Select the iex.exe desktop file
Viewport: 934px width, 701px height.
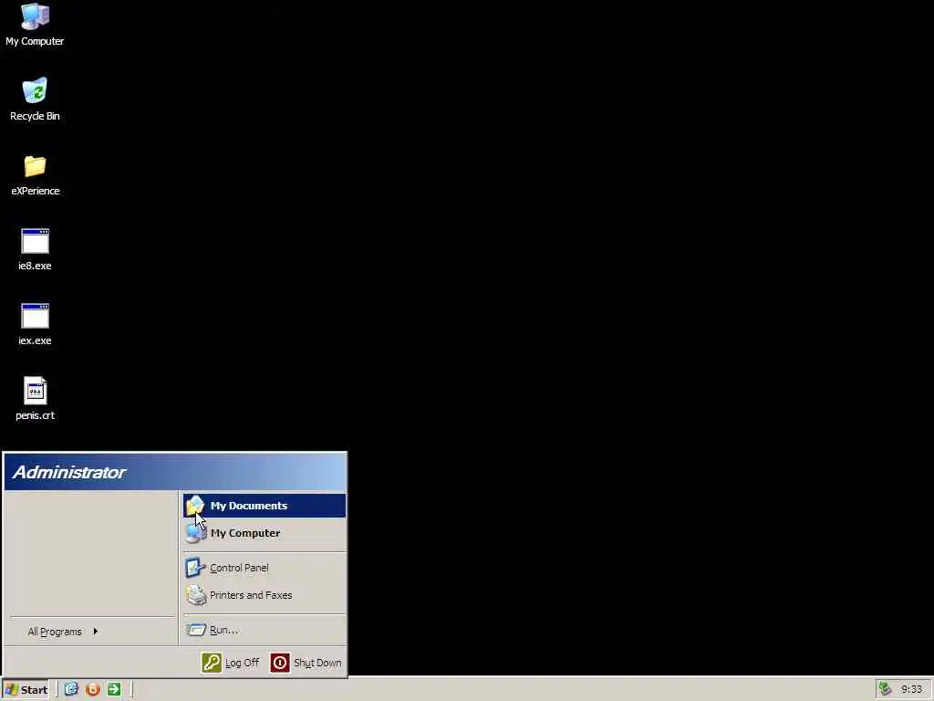(35, 324)
